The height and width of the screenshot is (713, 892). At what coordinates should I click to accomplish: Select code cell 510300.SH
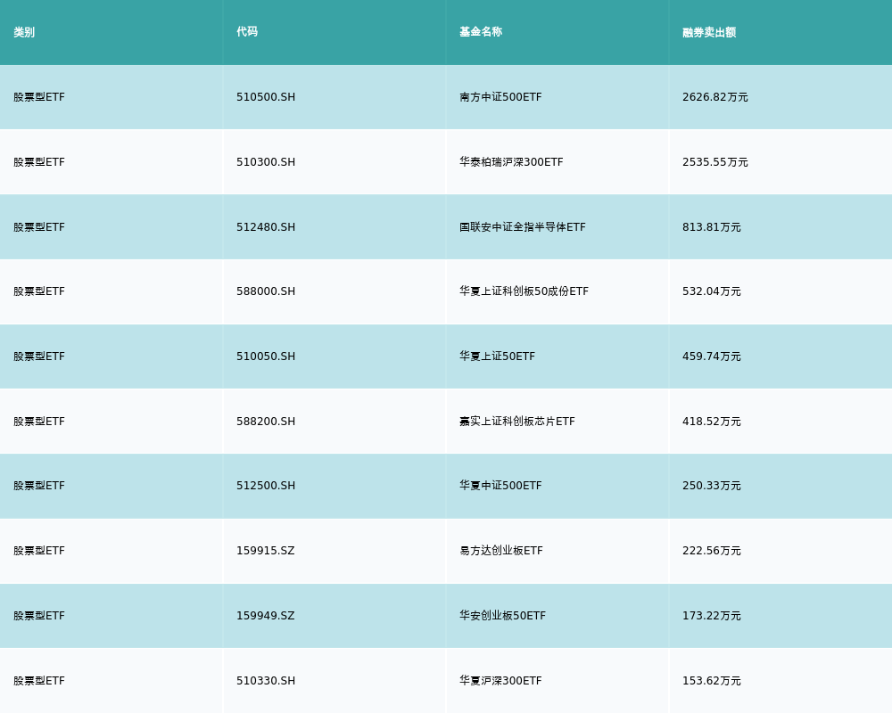[x=266, y=162]
